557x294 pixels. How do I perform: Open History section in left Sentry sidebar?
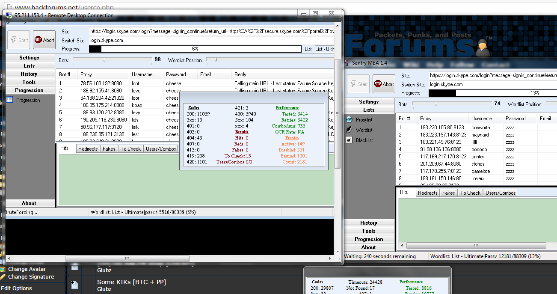(29, 74)
